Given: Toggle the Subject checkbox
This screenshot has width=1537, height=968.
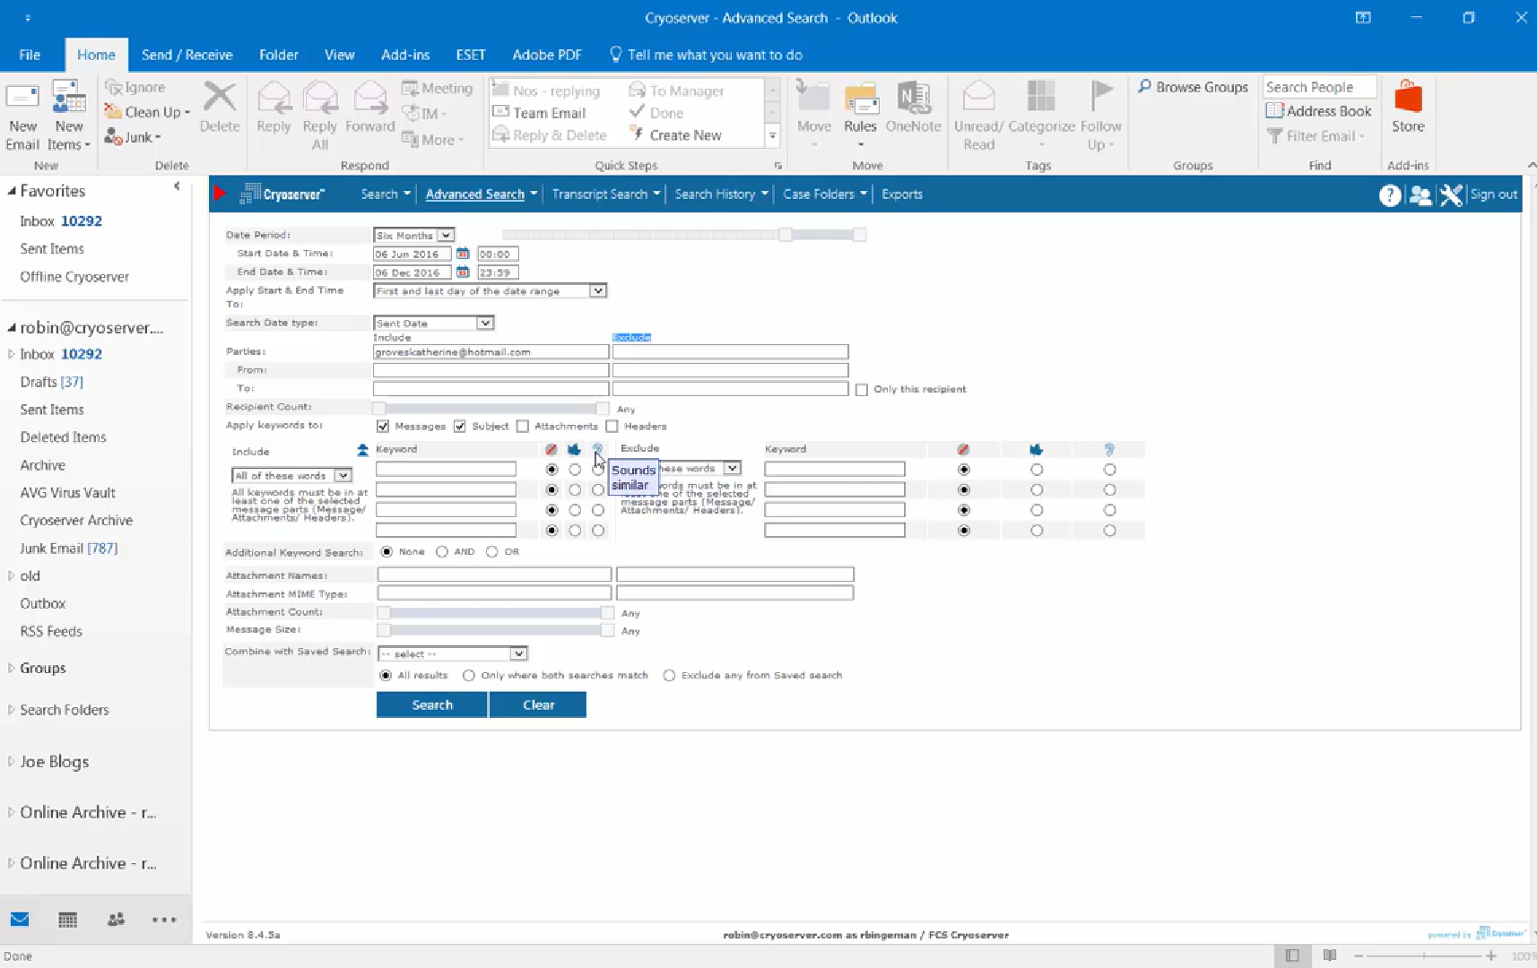Looking at the screenshot, I should 460,427.
